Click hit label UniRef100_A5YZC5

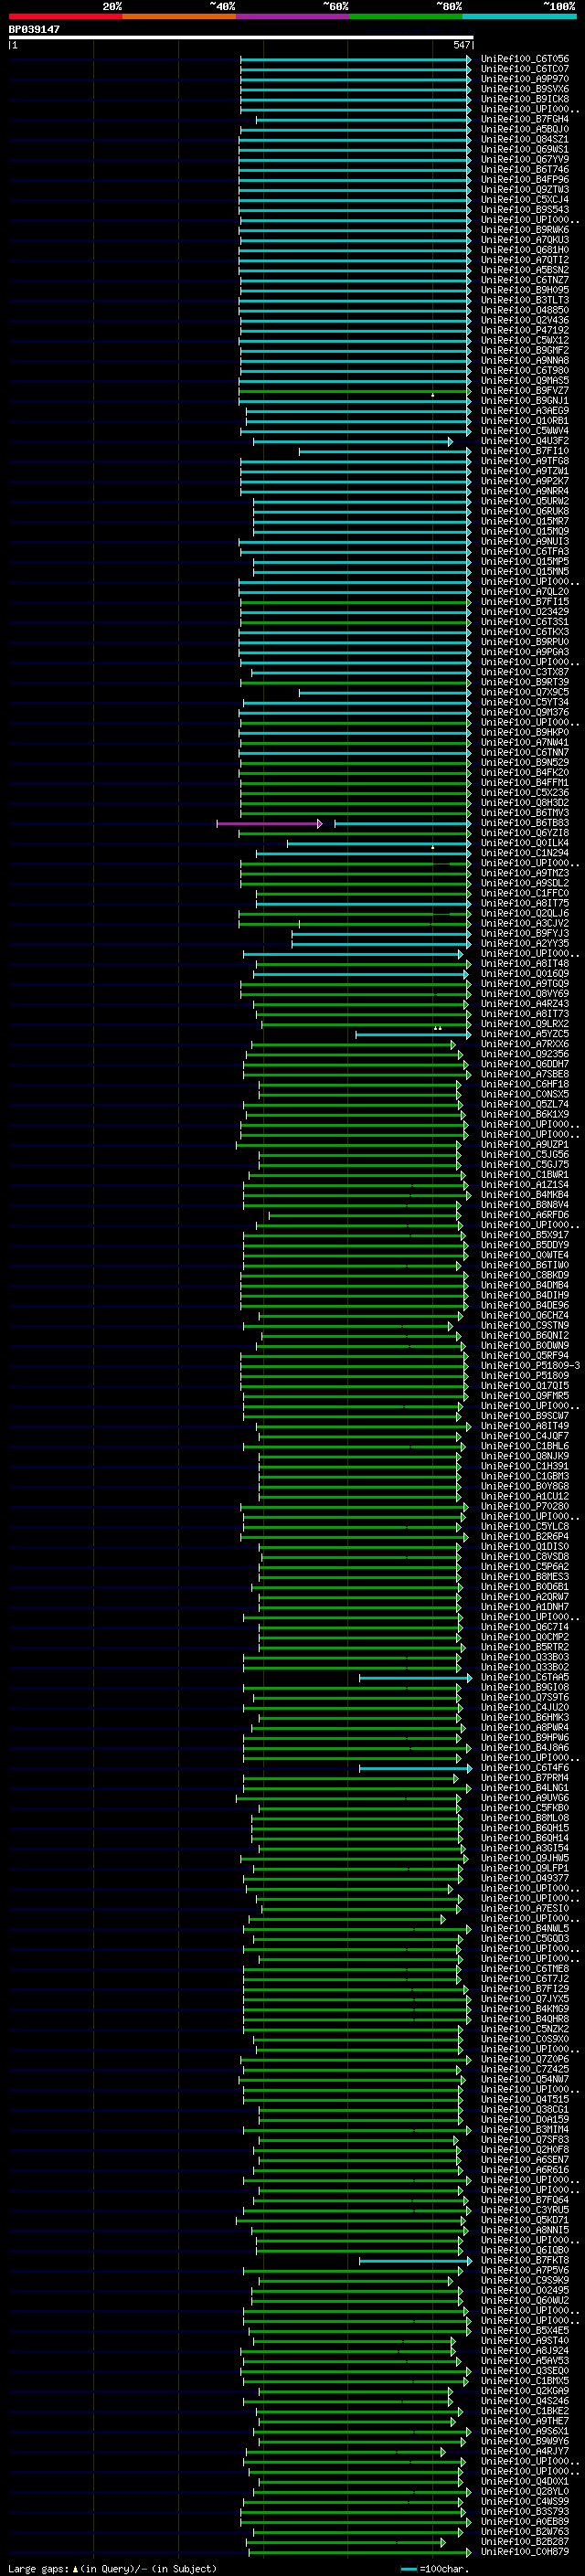(x=524, y=1034)
